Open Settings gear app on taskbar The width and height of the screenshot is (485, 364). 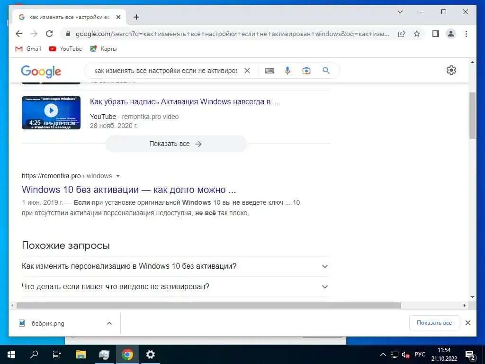(x=150, y=355)
